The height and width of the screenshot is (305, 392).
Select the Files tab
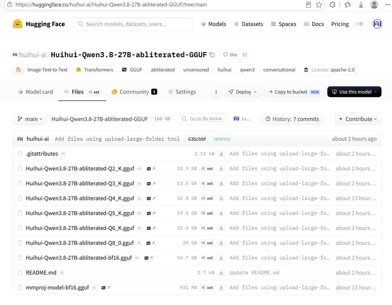82,92
